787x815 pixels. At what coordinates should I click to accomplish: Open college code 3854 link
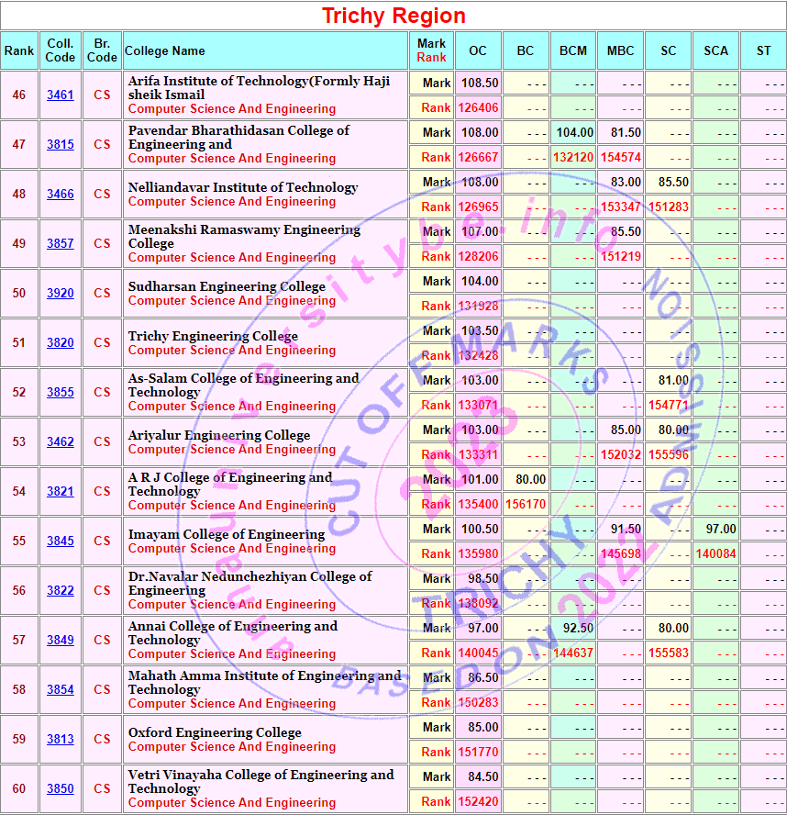[61, 690]
